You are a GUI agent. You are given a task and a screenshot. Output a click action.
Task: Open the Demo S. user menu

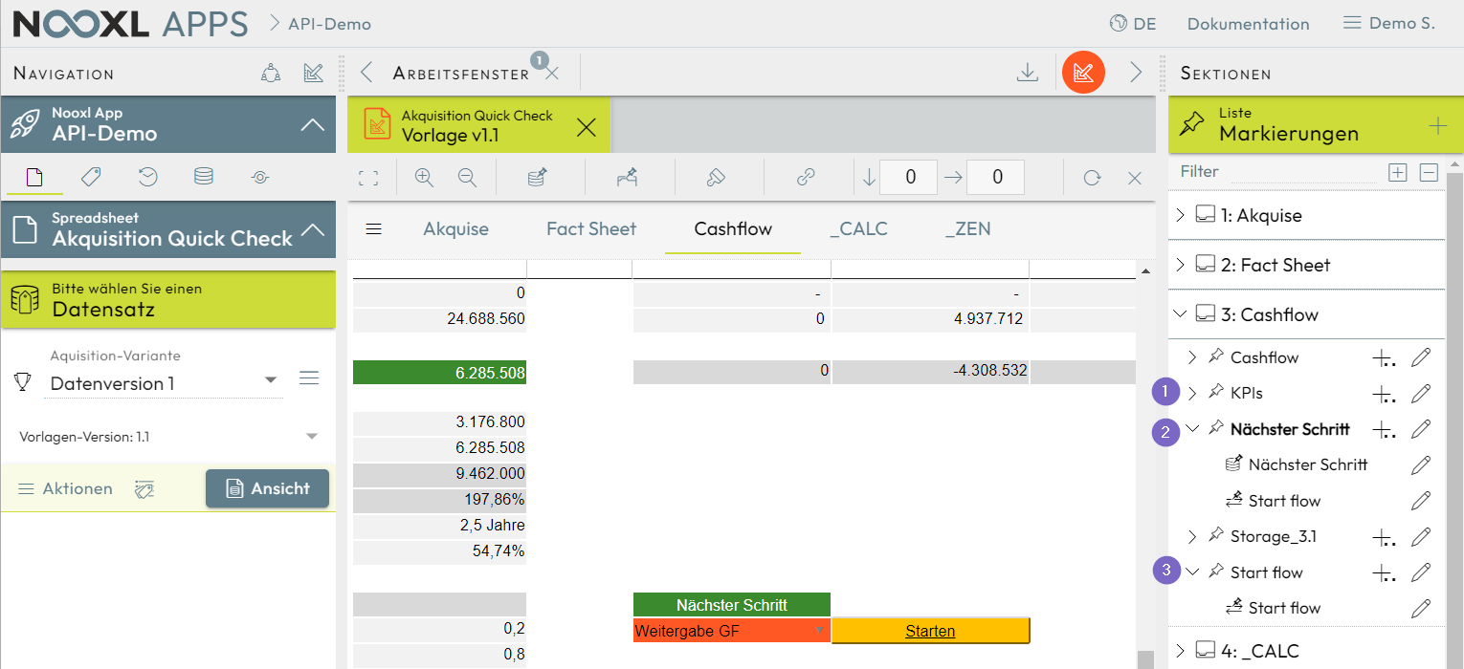pos(1389,23)
